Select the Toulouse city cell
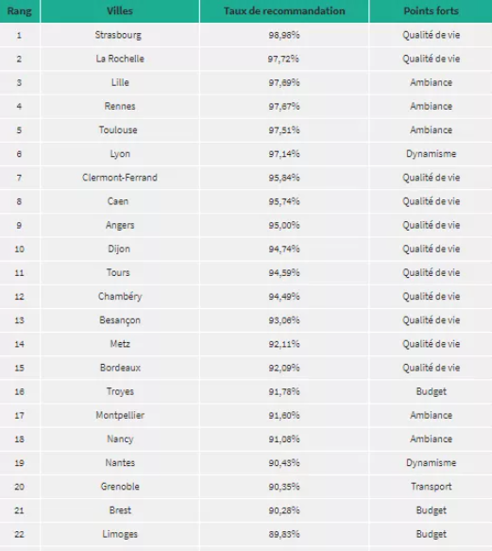492x551 pixels. [120, 130]
